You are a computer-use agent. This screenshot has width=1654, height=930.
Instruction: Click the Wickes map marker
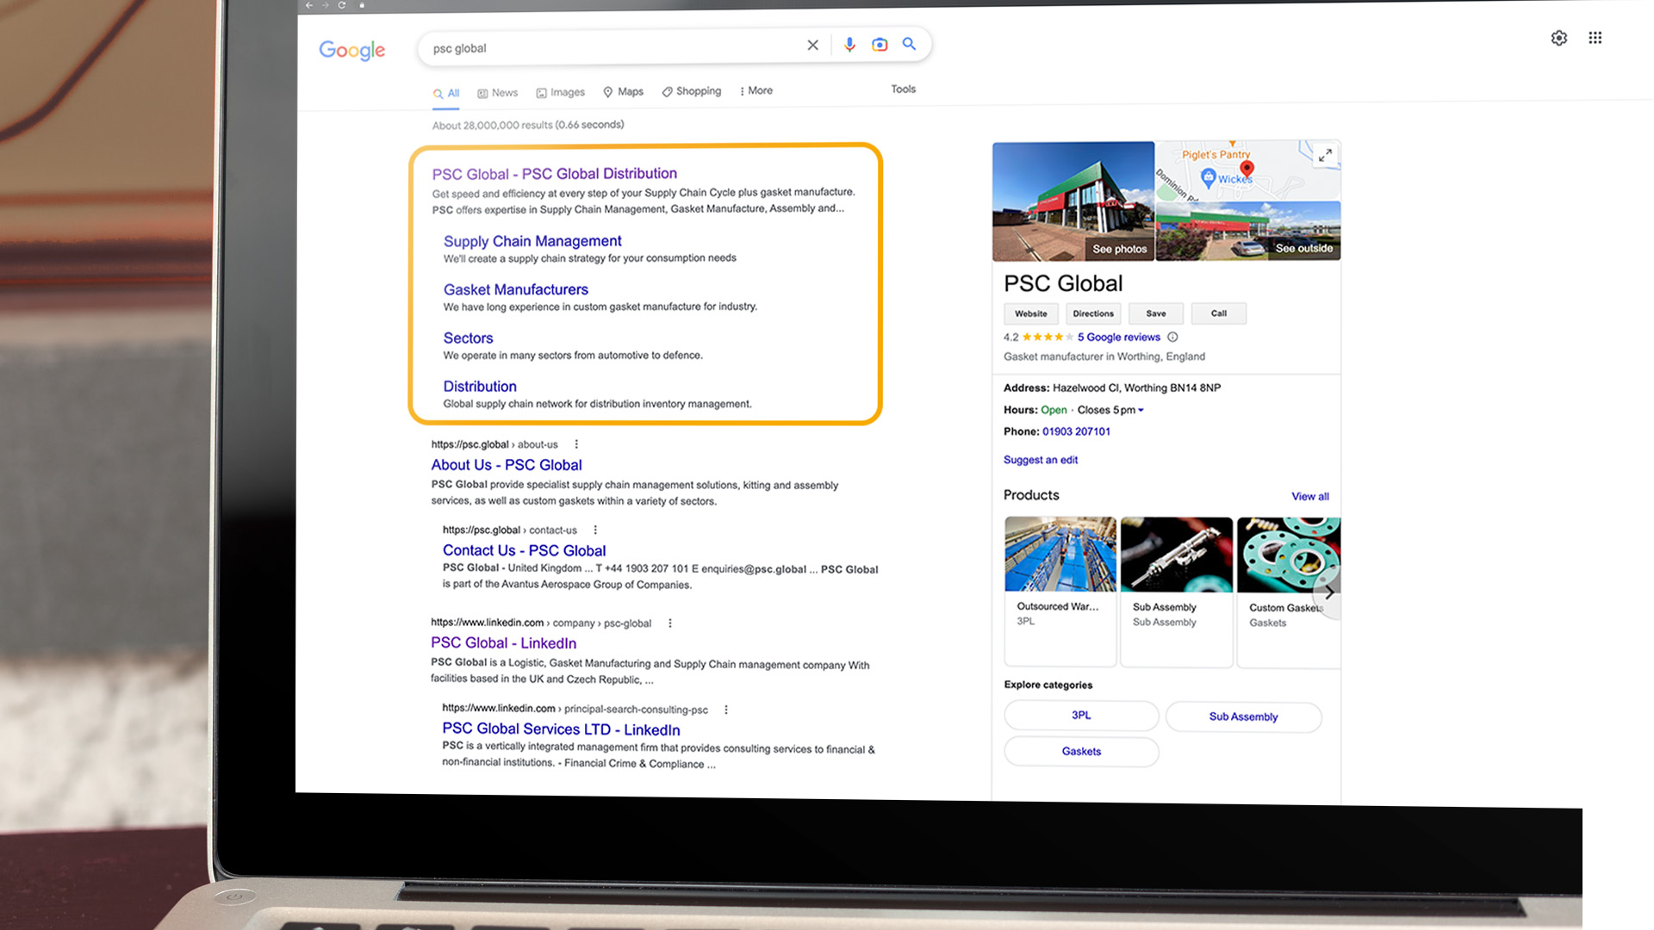click(x=1208, y=177)
